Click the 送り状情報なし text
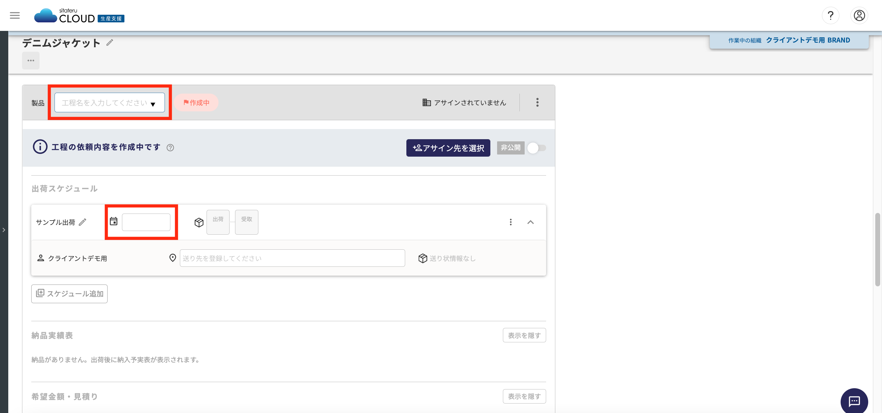 [452, 259]
